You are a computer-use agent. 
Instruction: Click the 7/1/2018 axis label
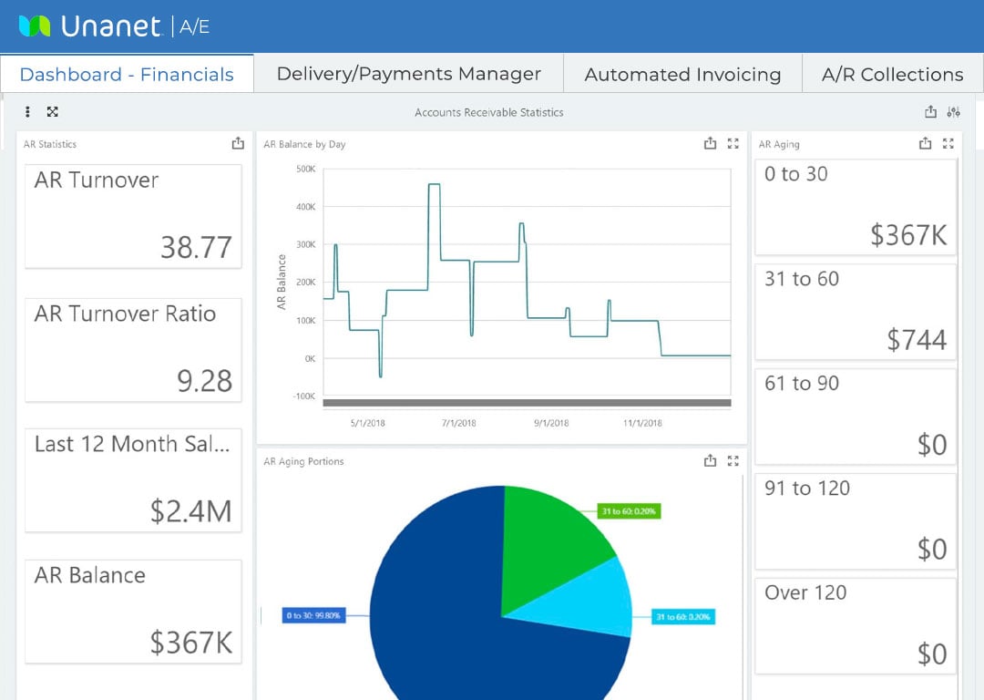tap(458, 423)
